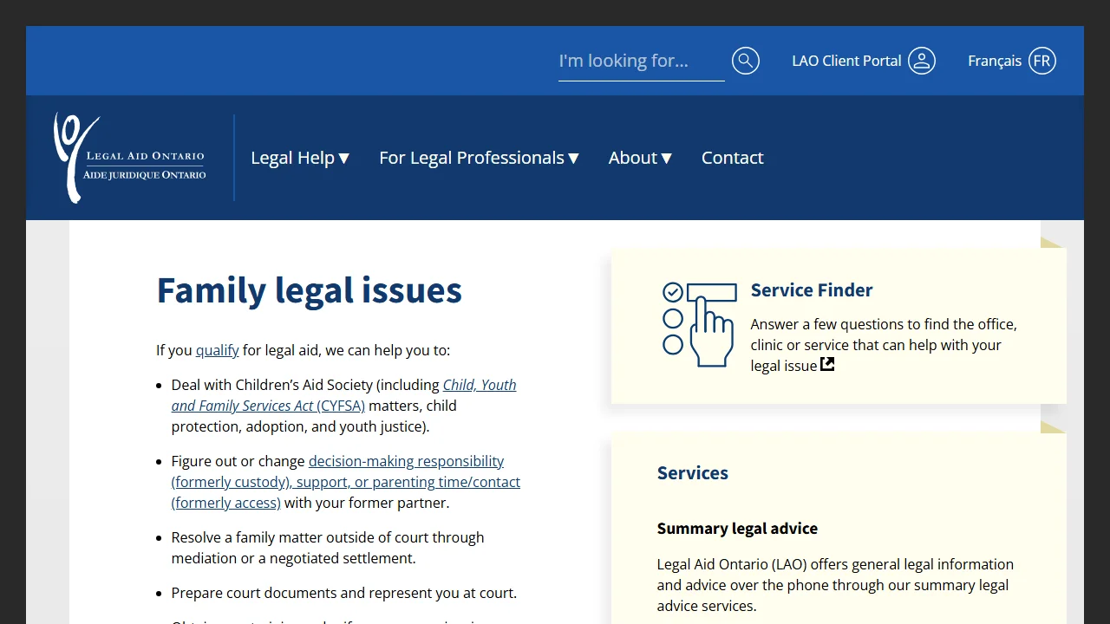Click the 'Family legal issues' heading
This screenshot has width=1110, height=624.
(x=310, y=290)
